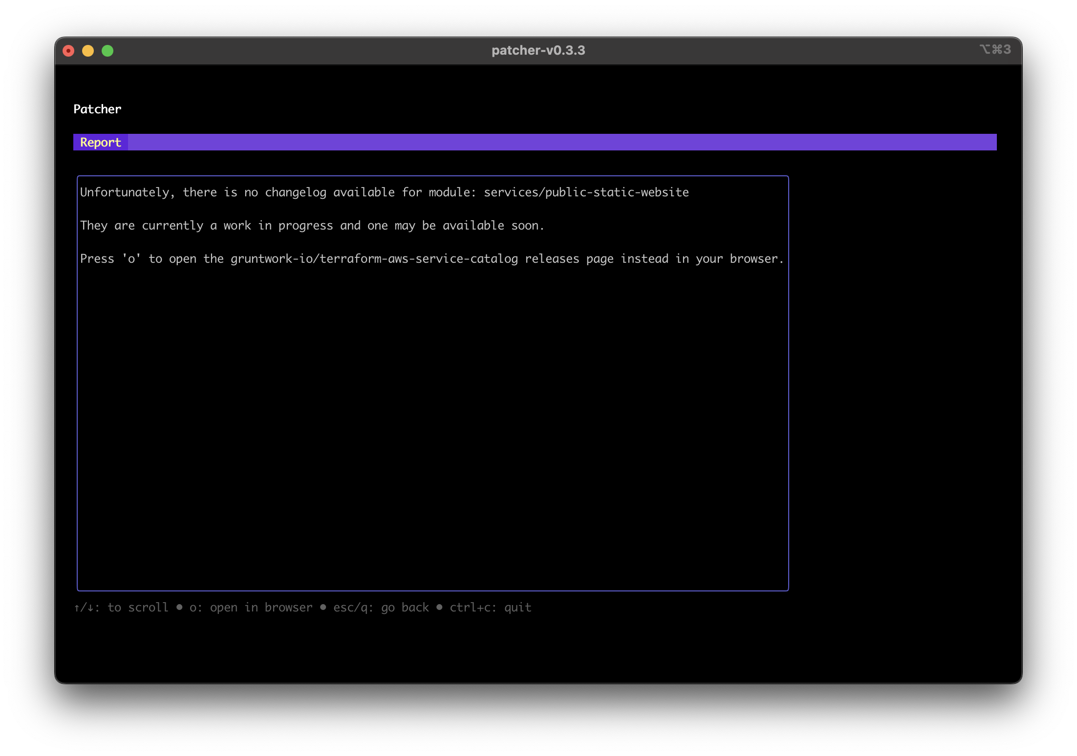The image size is (1077, 756).
Task: Click the bullet separator between footer hints
Action: (180, 607)
